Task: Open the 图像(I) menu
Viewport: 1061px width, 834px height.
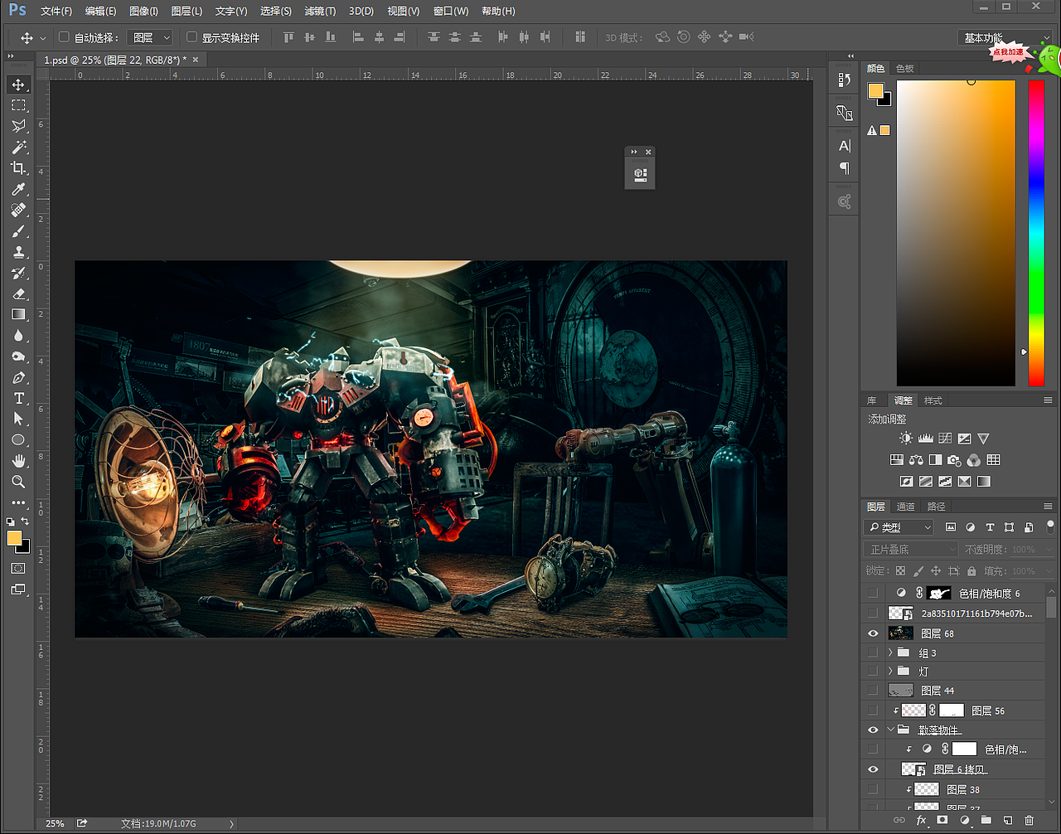Action: click(x=143, y=11)
